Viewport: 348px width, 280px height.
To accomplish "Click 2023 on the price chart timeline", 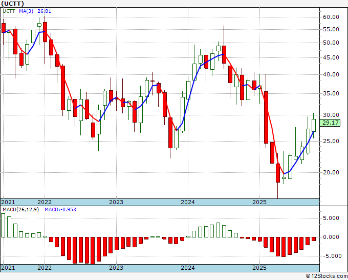I will pyautogui.click(x=116, y=202).
